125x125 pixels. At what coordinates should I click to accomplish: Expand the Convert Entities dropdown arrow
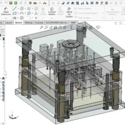[52, 18]
